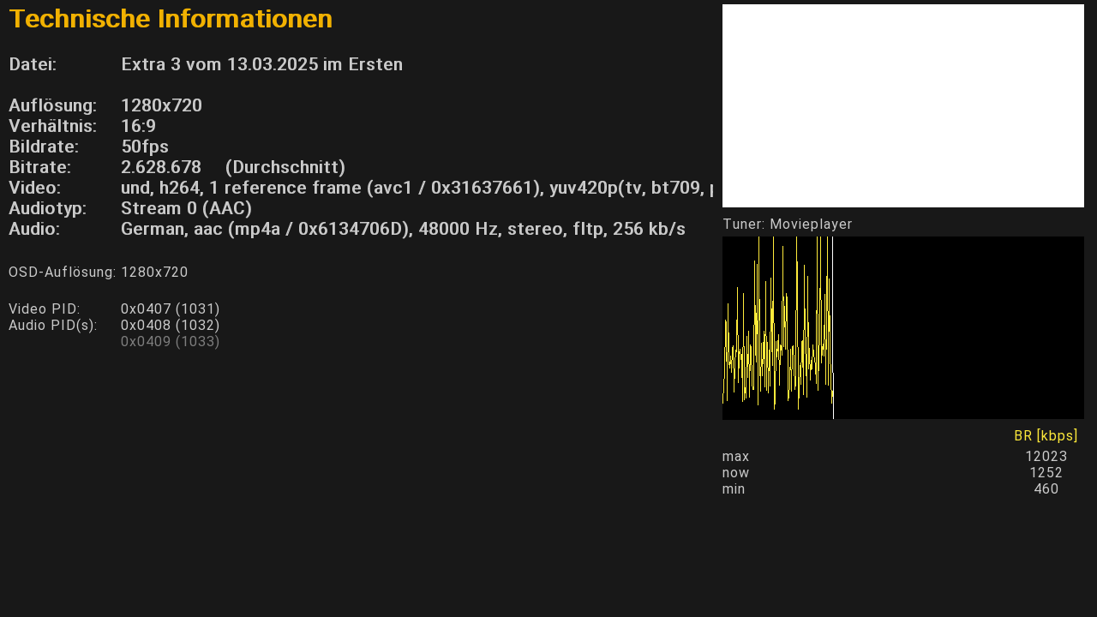Select the file name Extra 3 vom 13.03.2025

[261, 64]
